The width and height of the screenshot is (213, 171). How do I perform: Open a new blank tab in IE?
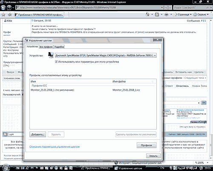(66, 15)
